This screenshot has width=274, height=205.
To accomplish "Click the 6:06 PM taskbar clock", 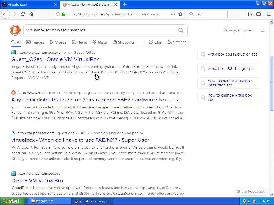I will (264, 201).
